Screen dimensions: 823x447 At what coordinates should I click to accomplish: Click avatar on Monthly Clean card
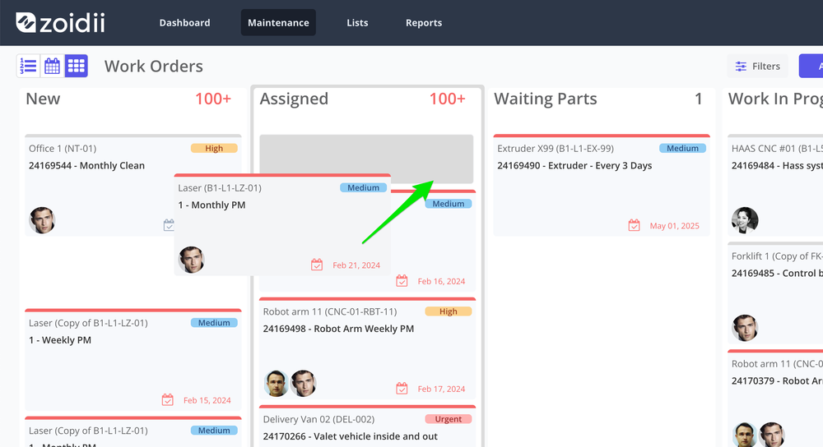coord(42,220)
